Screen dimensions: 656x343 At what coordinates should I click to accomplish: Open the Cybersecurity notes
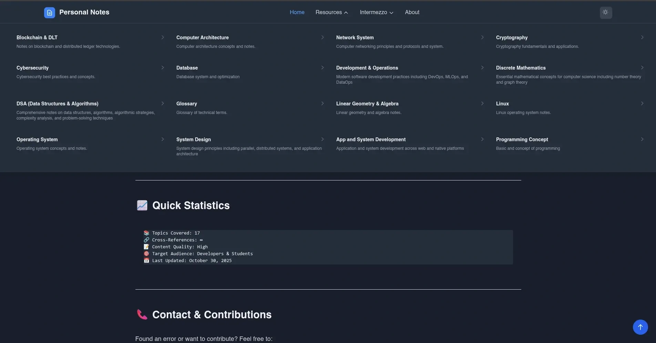32,68
